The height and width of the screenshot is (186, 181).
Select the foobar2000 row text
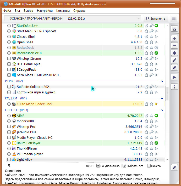tap(25, 121)
